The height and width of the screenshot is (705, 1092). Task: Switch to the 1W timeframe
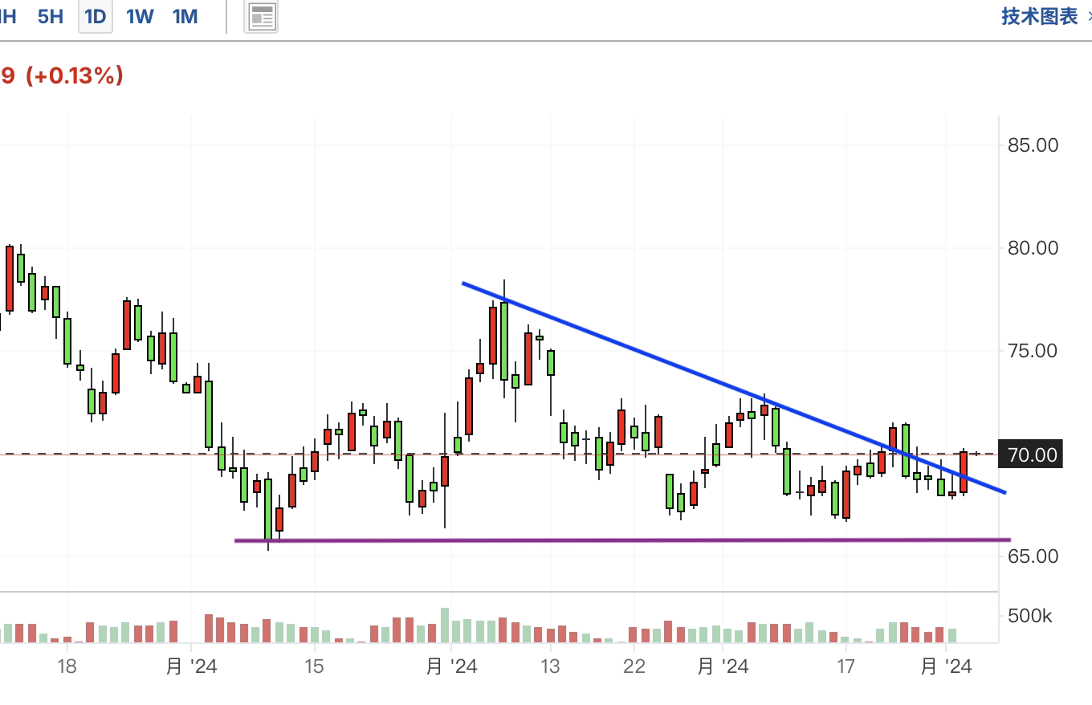140,16
